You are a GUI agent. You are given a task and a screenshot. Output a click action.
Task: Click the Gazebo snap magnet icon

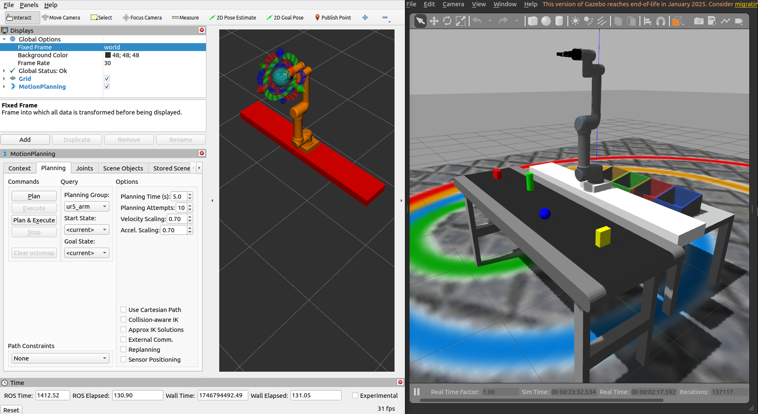coord(661,21)
